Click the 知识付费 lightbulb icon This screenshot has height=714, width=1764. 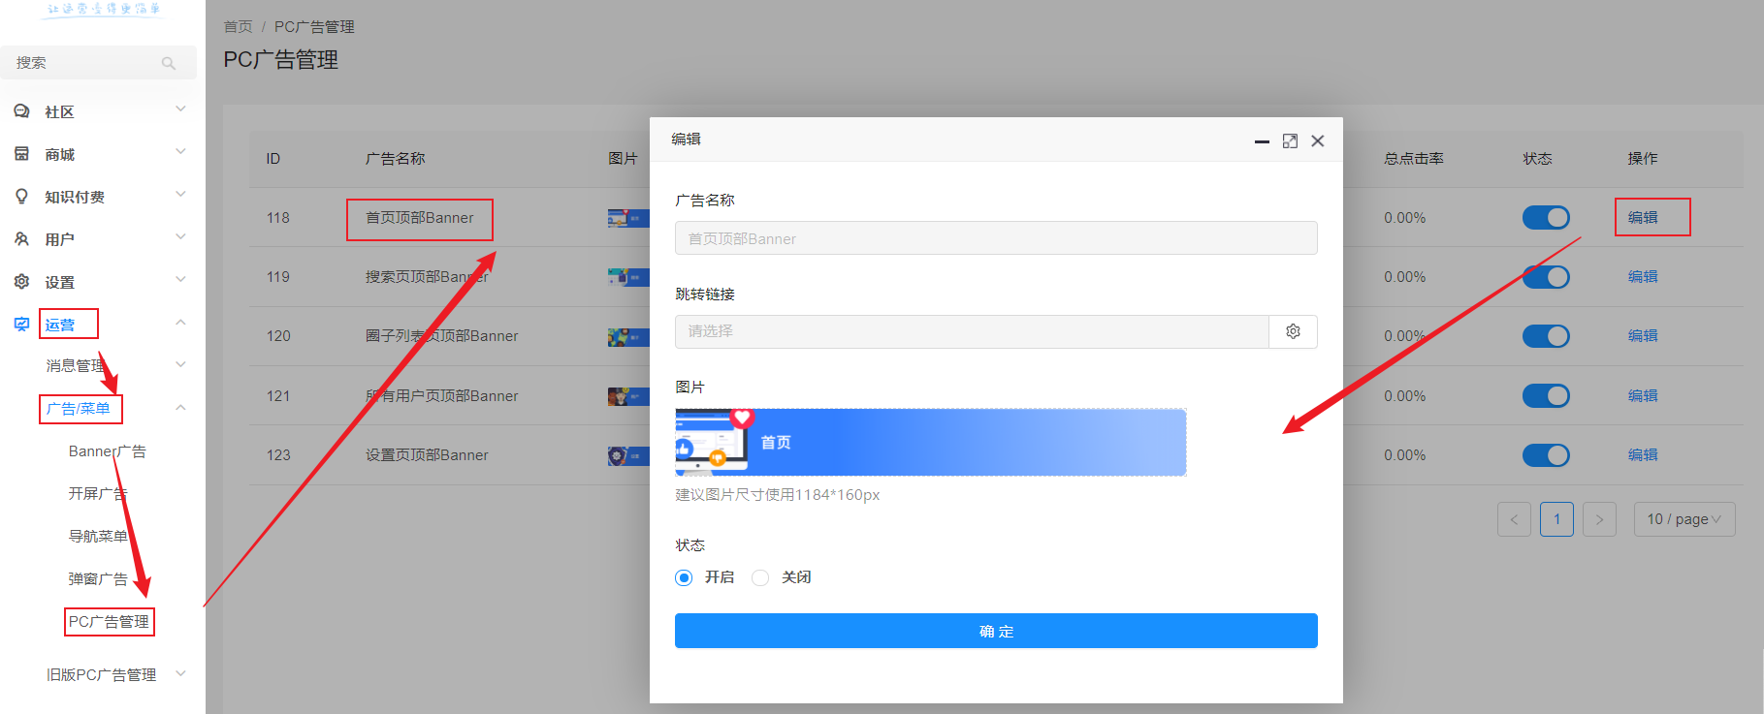tap(21, 197)
